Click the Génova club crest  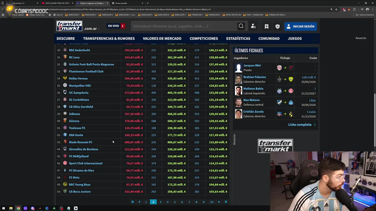tap(65, 121)
